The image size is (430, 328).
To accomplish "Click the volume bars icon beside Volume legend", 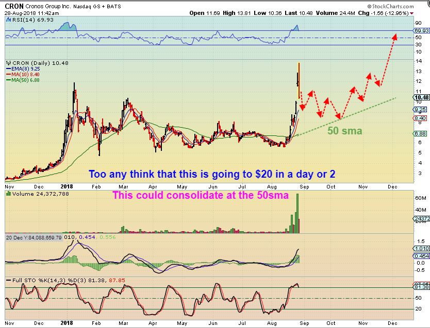I will tap(8, 194).
